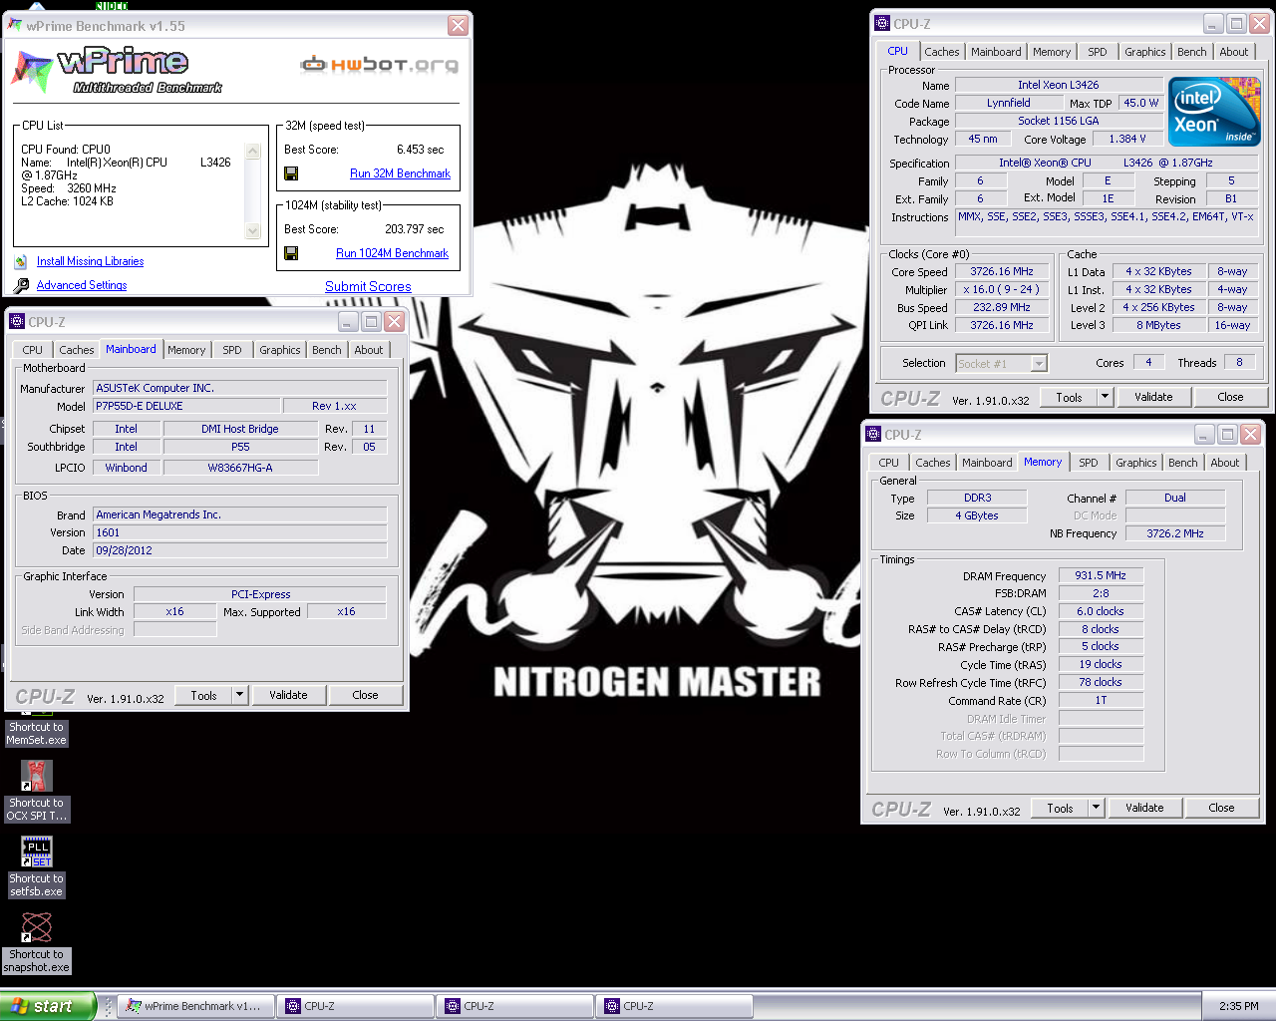
Task: Click scroll-down arrow in wPrime CPU List
Action: (252, 230)
